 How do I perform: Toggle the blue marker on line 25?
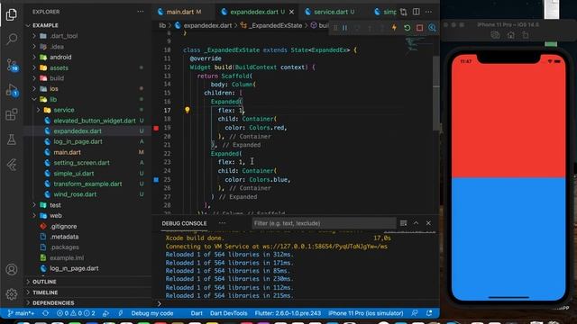156,180
